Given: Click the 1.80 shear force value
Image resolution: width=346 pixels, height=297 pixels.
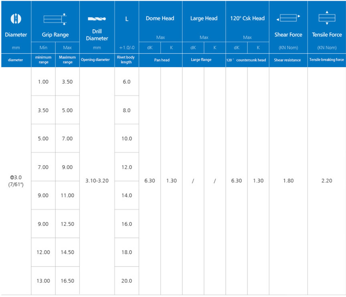Looking at the screenshot, I should [x=288, y=181].
